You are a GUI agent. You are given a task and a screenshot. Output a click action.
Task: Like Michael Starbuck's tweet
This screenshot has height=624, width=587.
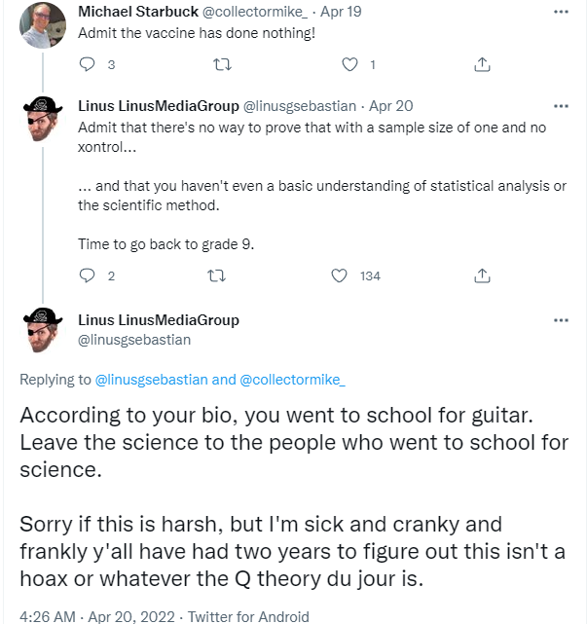(x=349, y=64)
